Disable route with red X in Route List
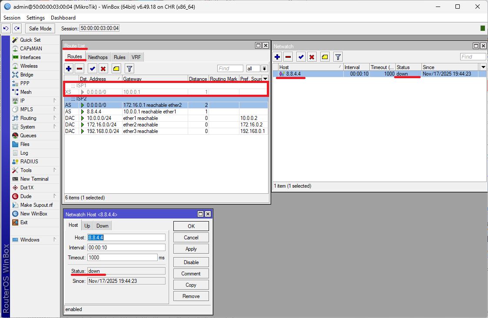The height and width of the screenshot is (318, 488). point(103,68)
